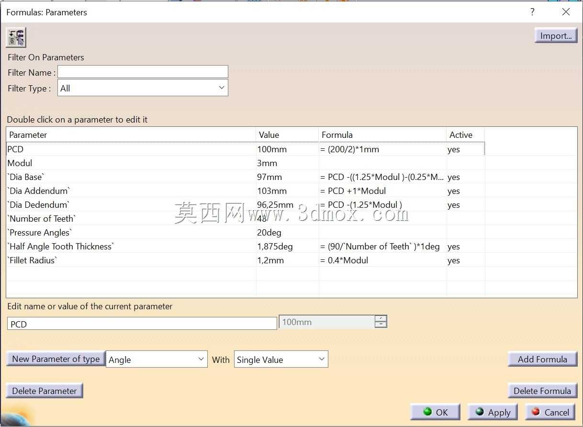The width and height of the screenshot is (583, 427).
Task: Click the incremental filter icon at top left
Action: [x=16, y=37]
